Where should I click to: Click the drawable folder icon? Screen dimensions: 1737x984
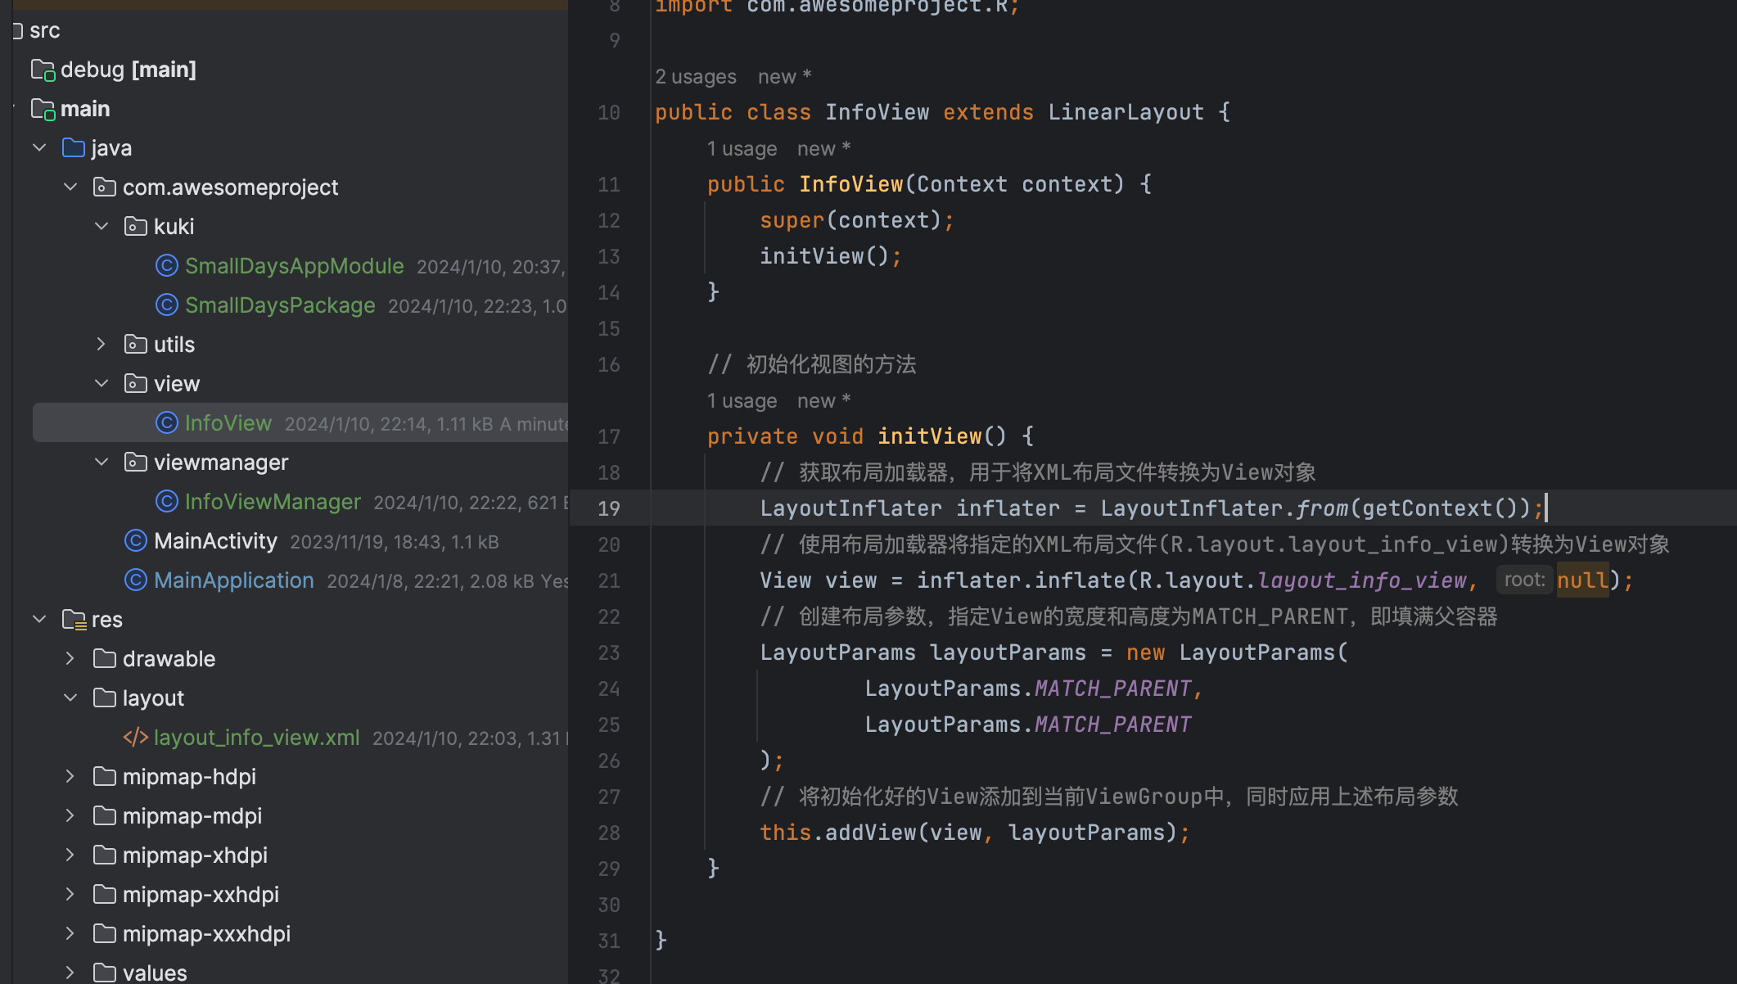point(105,659)
